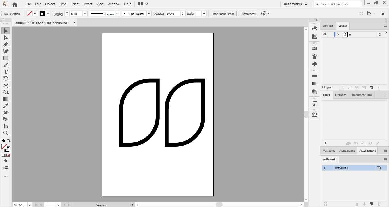This screenshot has height=207, width=389.
Task: Switch to the Libraries tab
Action: pyautogui.click(x=341, y=95)
